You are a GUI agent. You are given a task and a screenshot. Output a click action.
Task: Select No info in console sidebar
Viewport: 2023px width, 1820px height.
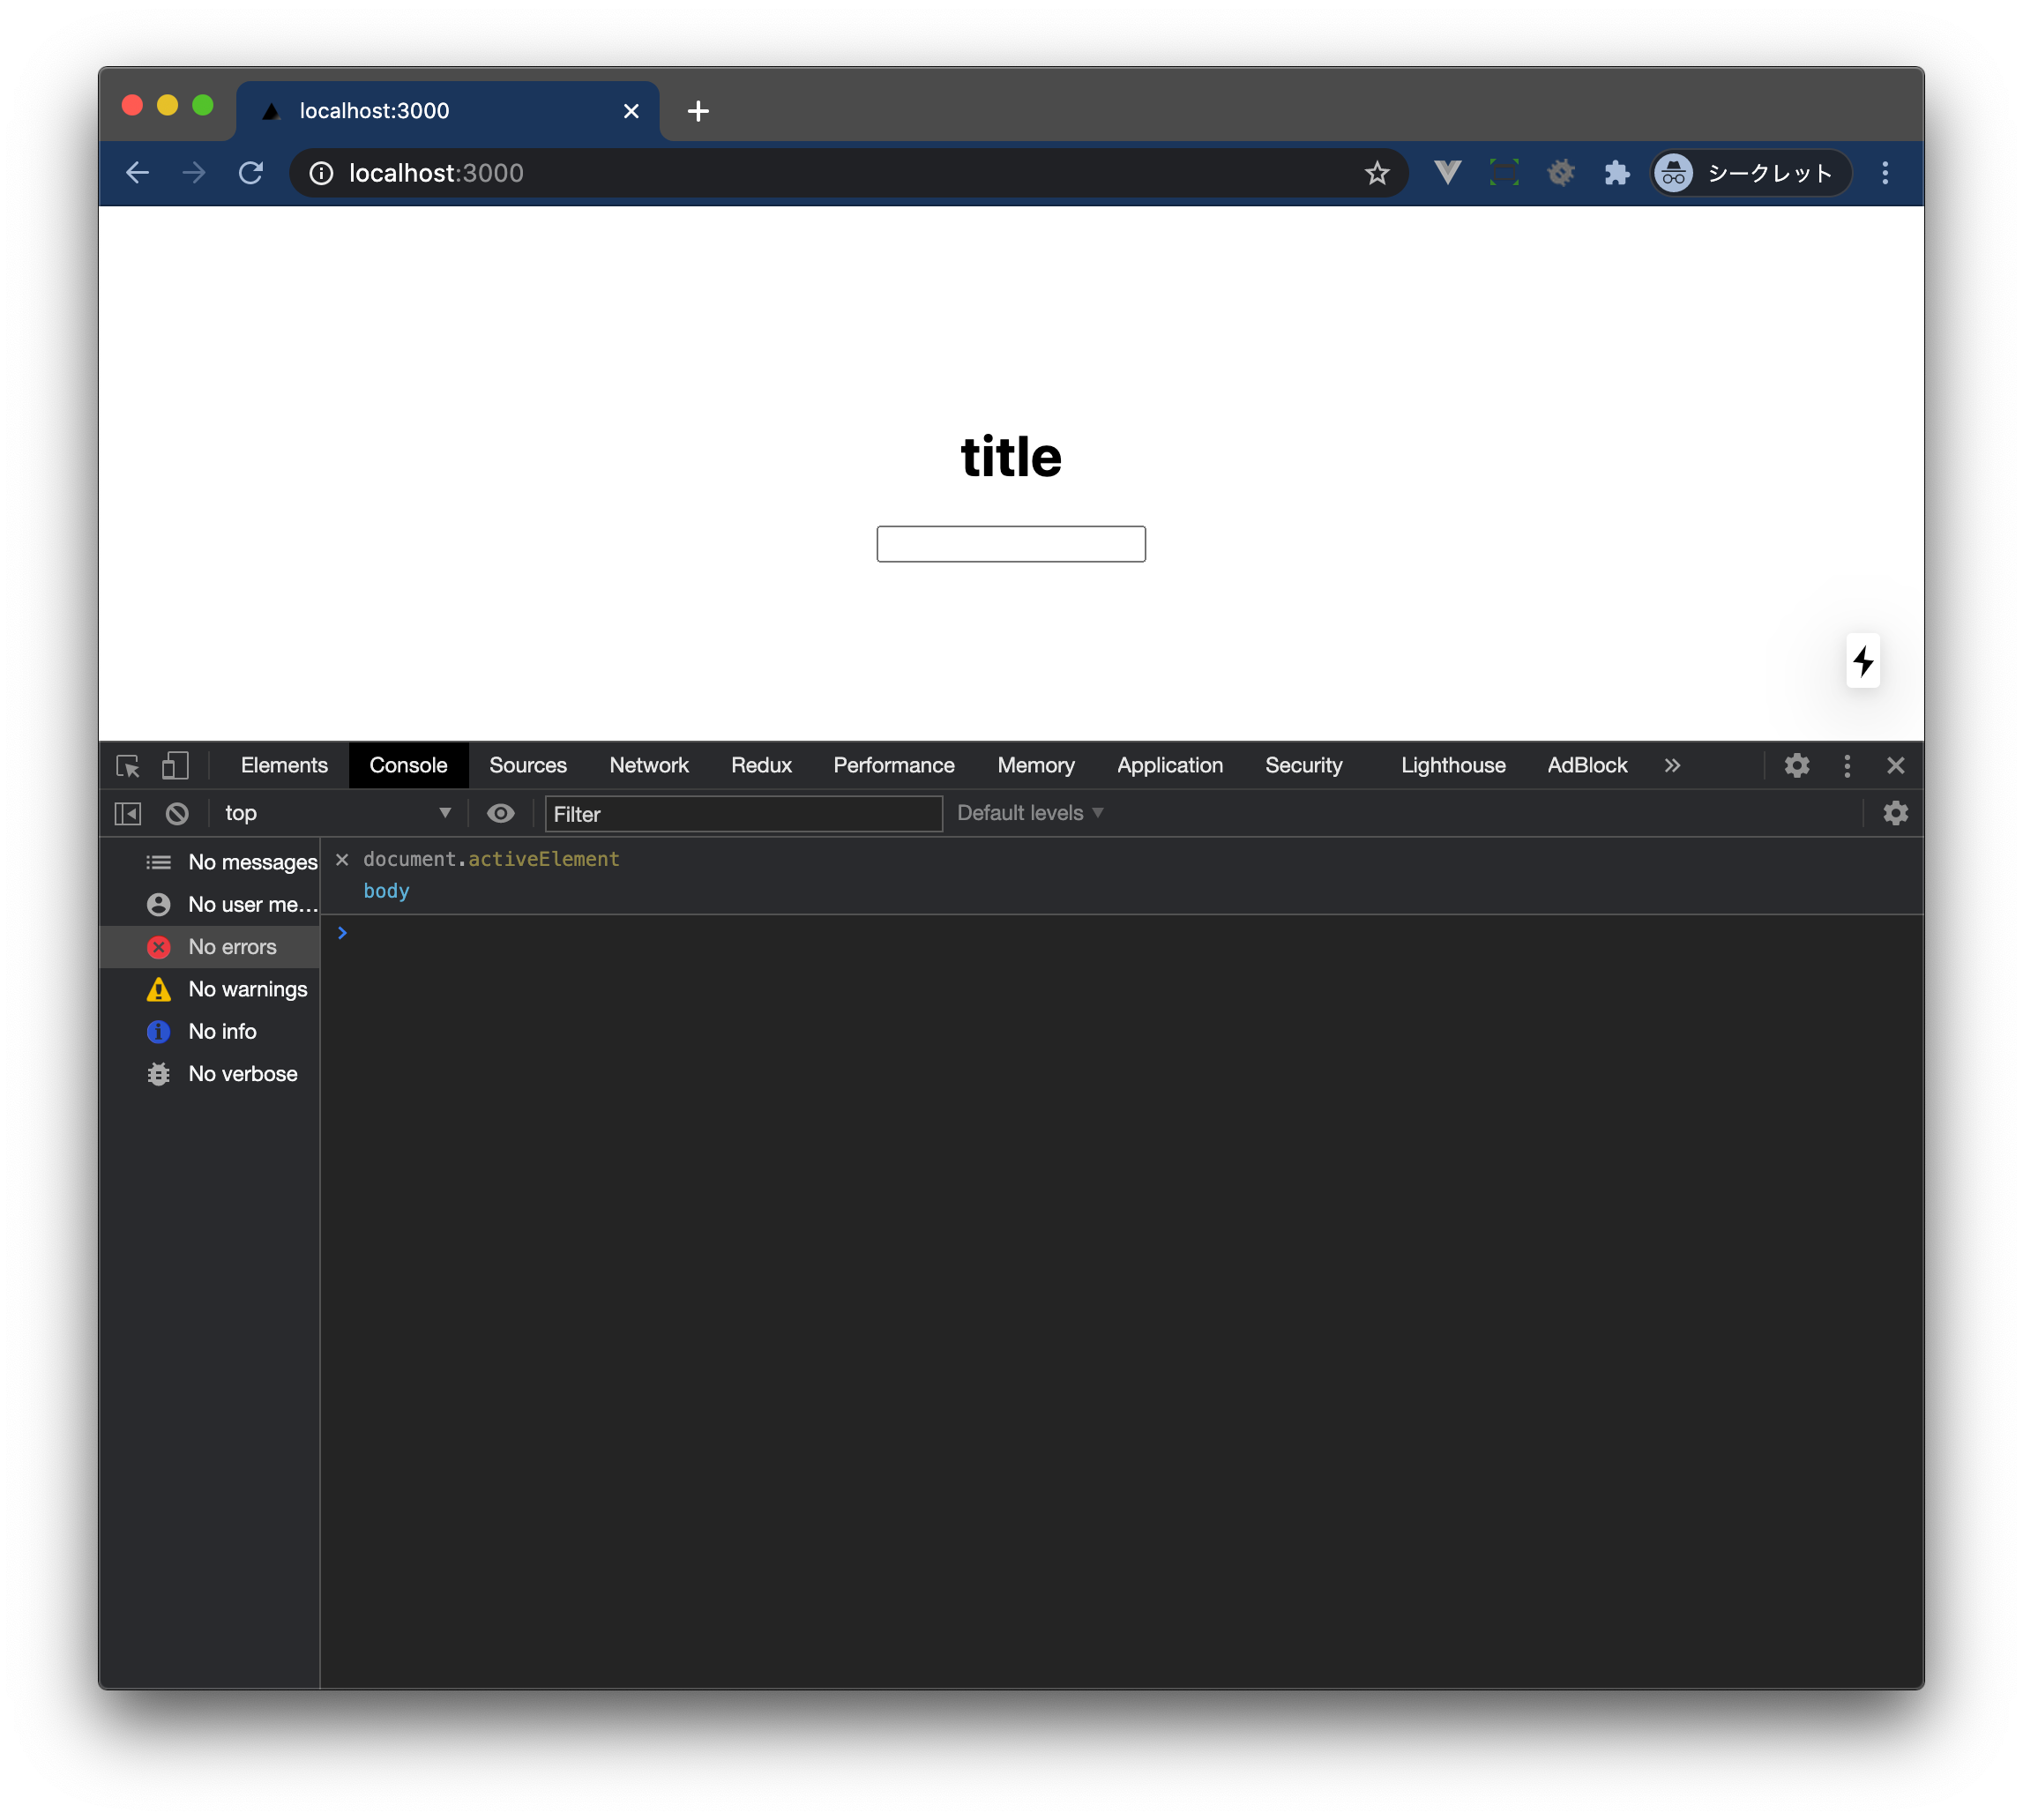(210, 1031)
